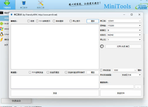The height and width of the screenshot is (107, 148).
Task: Select the Linux penguin item in sidebar
Action: (4, 34)
